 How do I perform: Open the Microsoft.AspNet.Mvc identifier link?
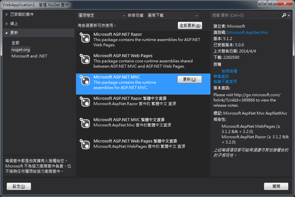coord(247,33)
